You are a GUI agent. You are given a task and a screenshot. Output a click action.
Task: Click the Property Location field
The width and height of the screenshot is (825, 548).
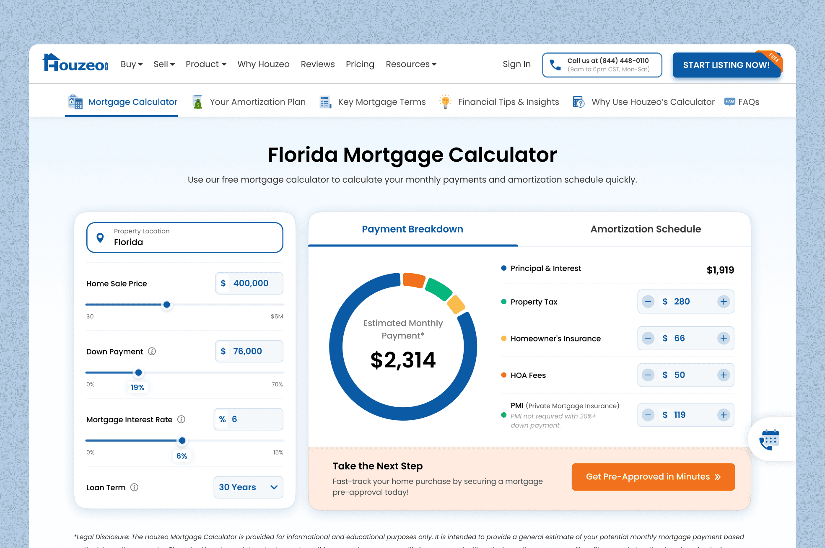click(185, 238)
